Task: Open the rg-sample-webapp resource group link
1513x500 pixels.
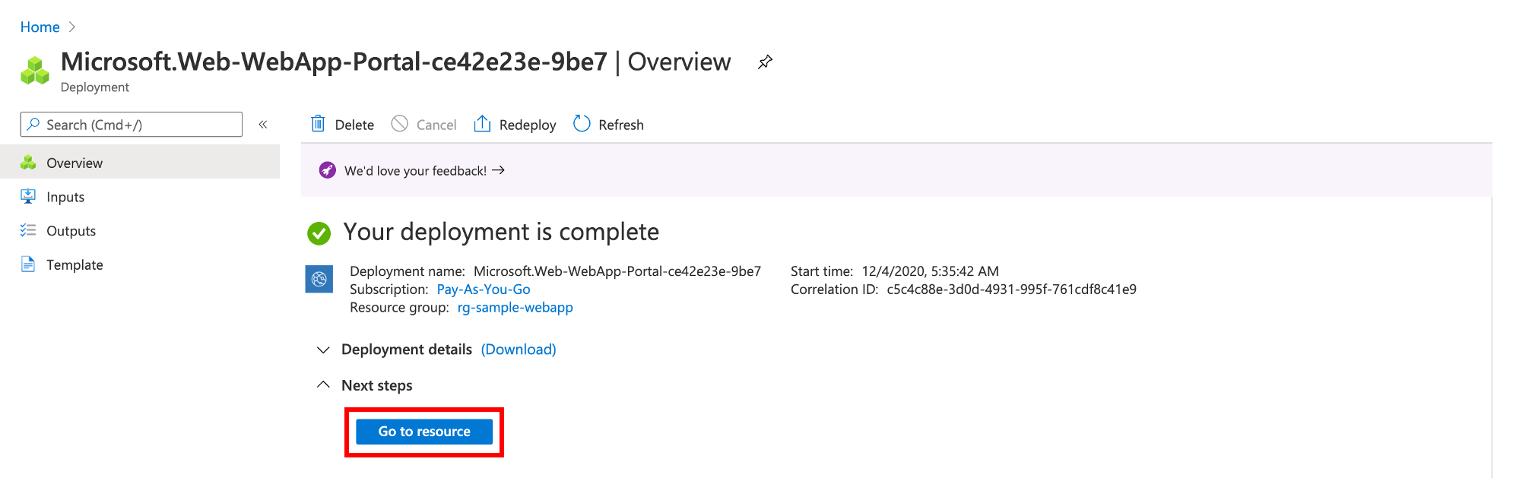Action: [x=515, y=308]
